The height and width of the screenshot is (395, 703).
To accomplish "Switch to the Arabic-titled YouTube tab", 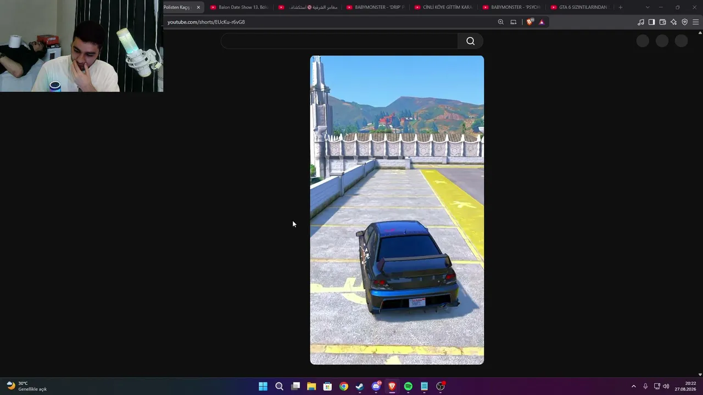I will [x=308, y=7].
